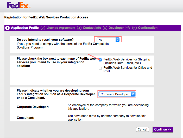Click the Cancel button
Viewport: 183px width, 138px height.
[142, 129]
